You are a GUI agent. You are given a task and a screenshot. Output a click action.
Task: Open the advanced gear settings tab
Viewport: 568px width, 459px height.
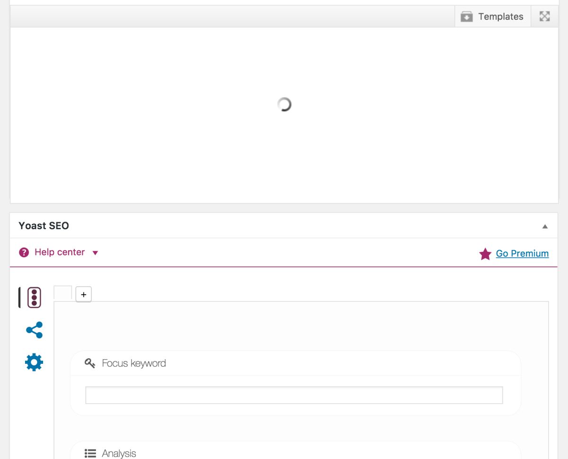click(34, 362)
